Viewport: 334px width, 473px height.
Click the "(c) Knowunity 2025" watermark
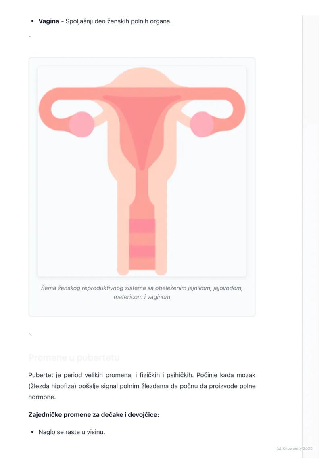point(294,448)
